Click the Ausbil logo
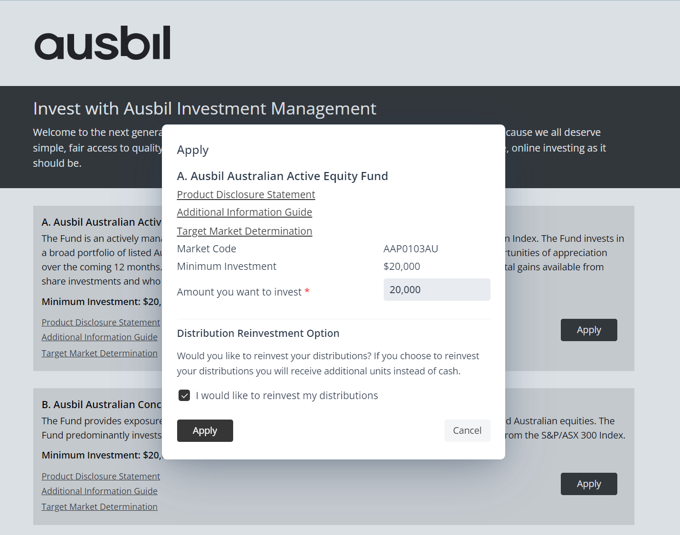The height and width of the screenshot is (535, 680). pos(102,43)
